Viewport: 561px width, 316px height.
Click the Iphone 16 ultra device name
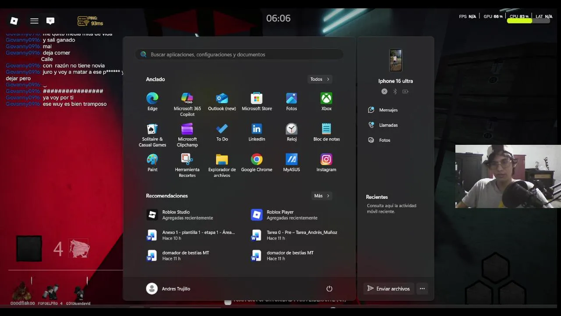tap(395, 81)
